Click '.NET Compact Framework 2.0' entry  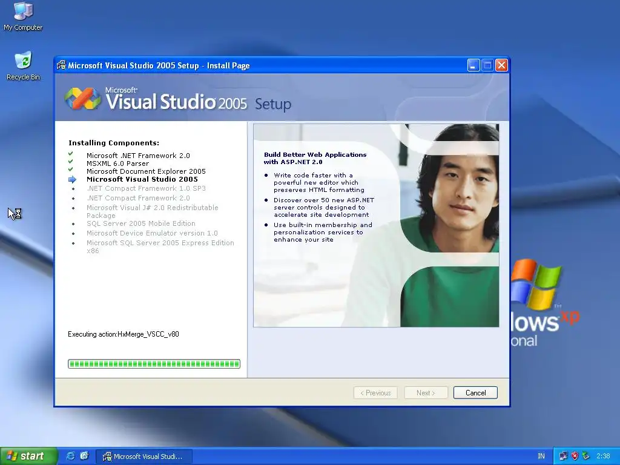(x=138, y=198)
